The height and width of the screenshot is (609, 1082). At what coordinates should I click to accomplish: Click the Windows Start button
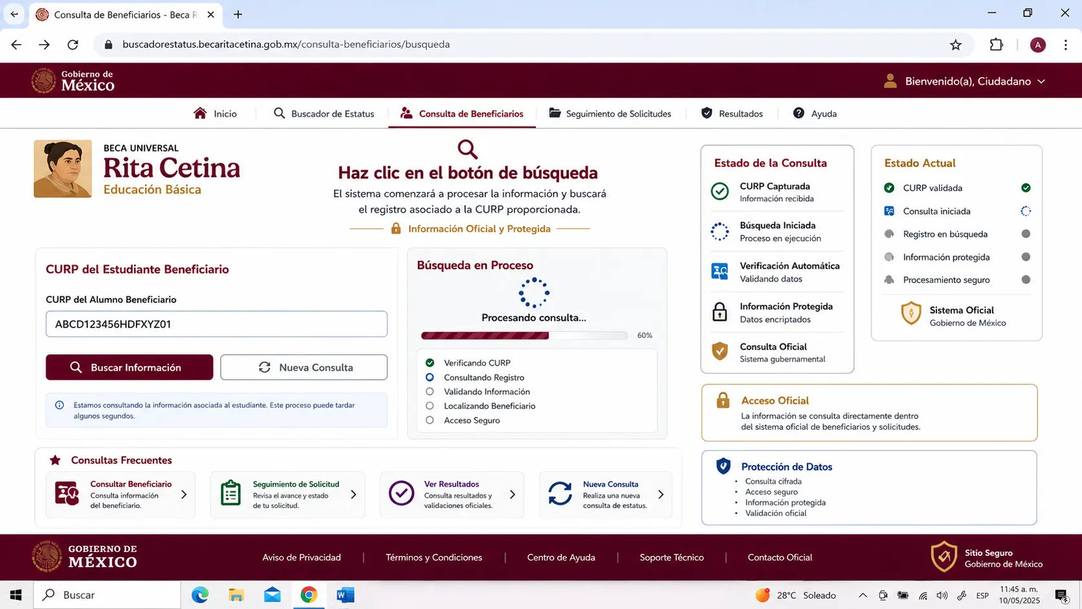[16, 595]
